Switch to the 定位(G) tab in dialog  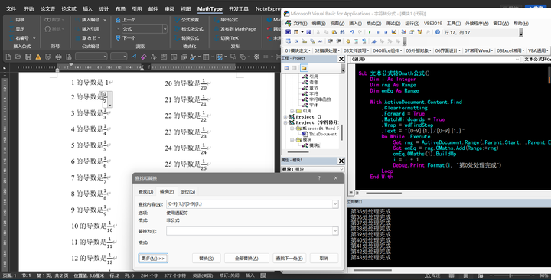(x=187, y=191)
